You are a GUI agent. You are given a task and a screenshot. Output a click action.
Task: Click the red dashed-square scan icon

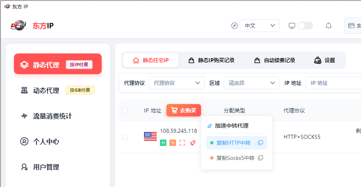pos(182,143)
